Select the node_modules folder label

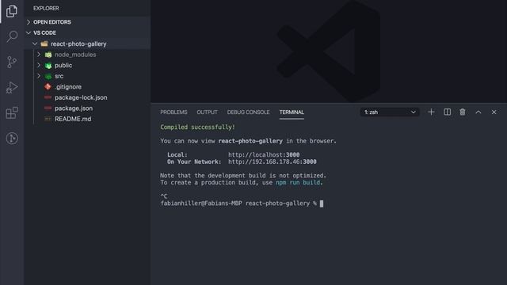(x=75, y=55)
